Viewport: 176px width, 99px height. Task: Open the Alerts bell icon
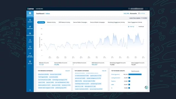[30, 41]
